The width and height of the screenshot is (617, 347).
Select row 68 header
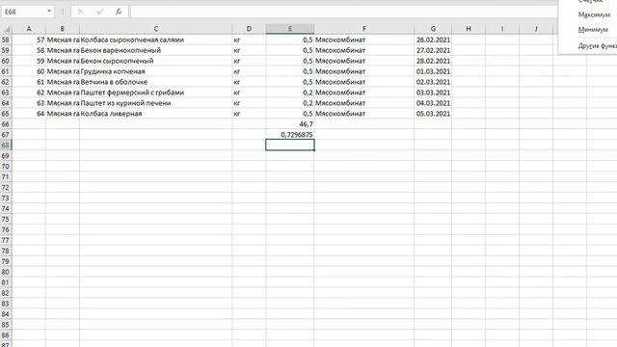[x=6, y=146]
